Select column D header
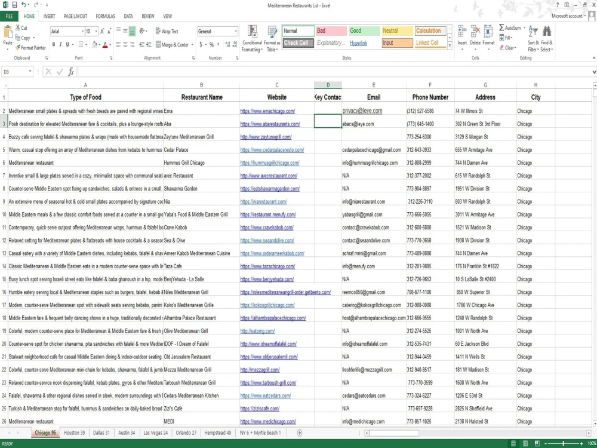 click(328, 85)
